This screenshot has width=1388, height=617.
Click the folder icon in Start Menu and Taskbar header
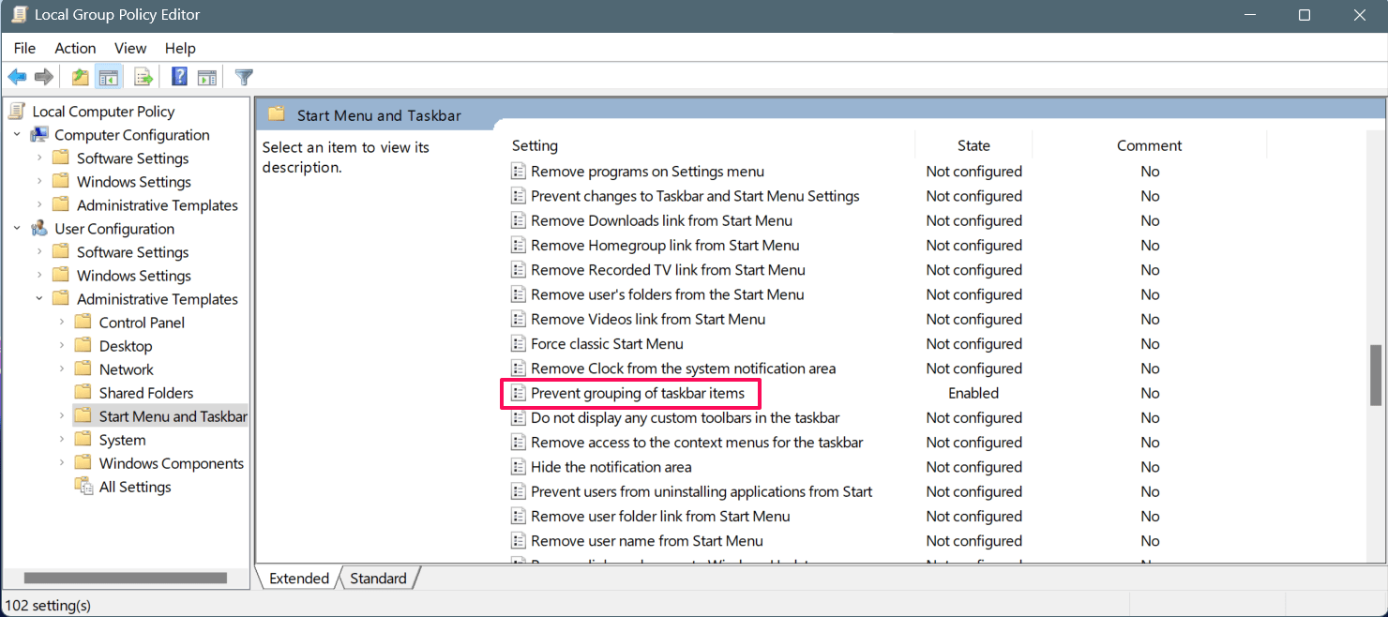pyautogui.click(x=276, y=114)
